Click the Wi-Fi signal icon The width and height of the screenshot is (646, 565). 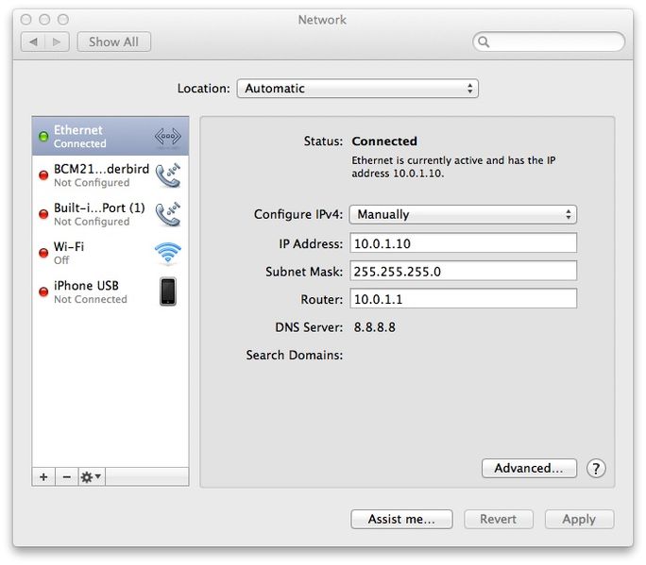click(x=168, y=253)
